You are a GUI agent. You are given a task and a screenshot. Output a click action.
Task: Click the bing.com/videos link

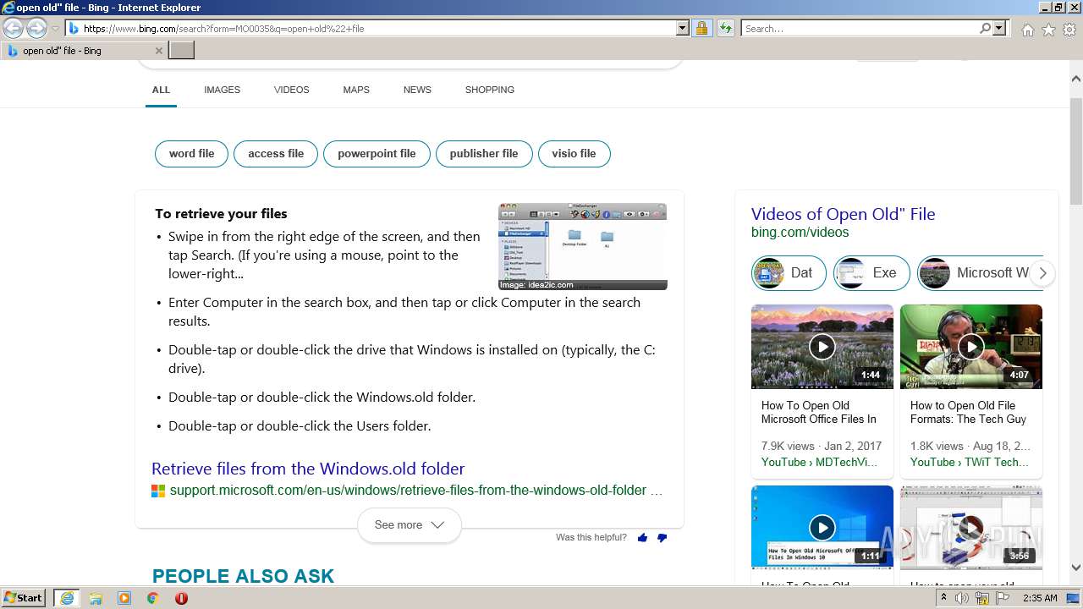(800, 233)
